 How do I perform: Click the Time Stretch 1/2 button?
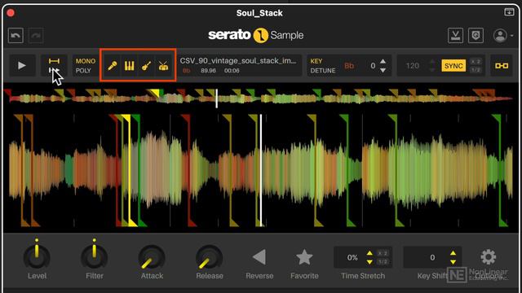pos(383,262)
